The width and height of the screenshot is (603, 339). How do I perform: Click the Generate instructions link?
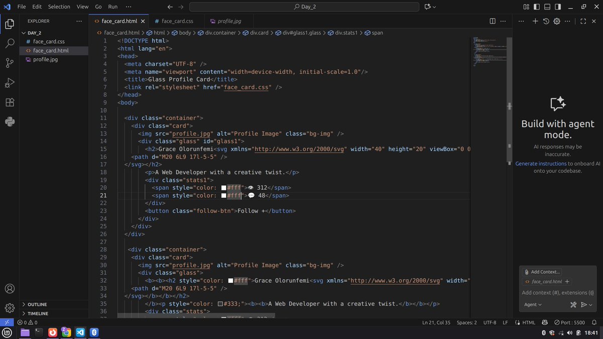click(541, 164)
